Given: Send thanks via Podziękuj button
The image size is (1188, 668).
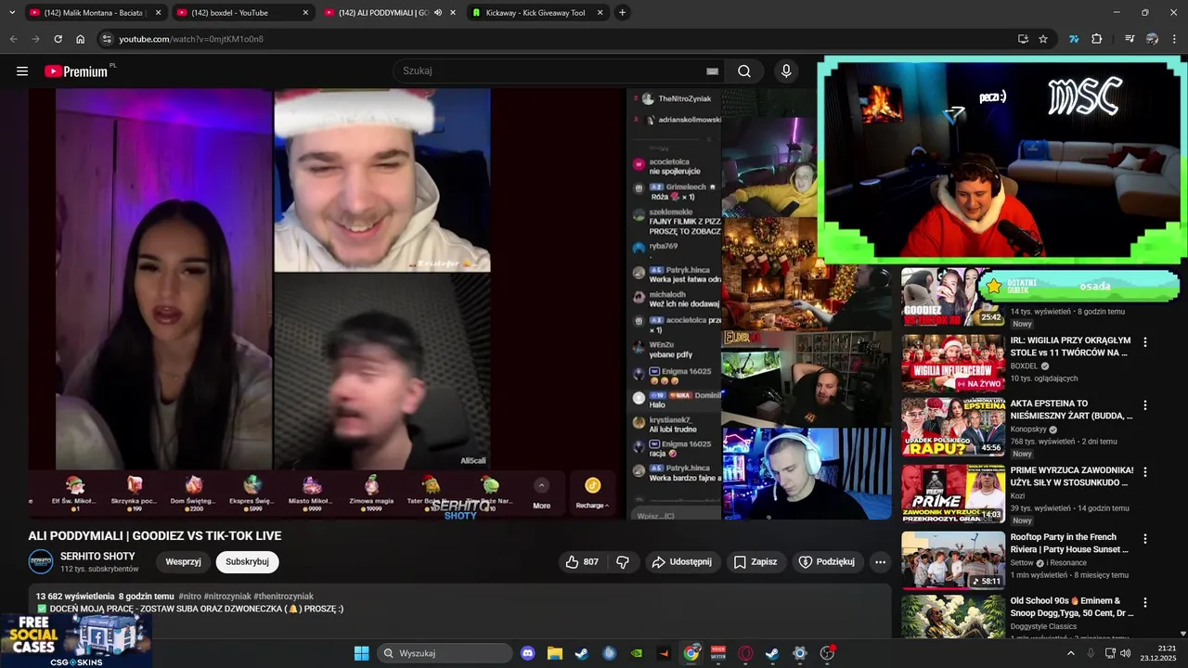Looking at the screenshot, I should coord(827,562).
